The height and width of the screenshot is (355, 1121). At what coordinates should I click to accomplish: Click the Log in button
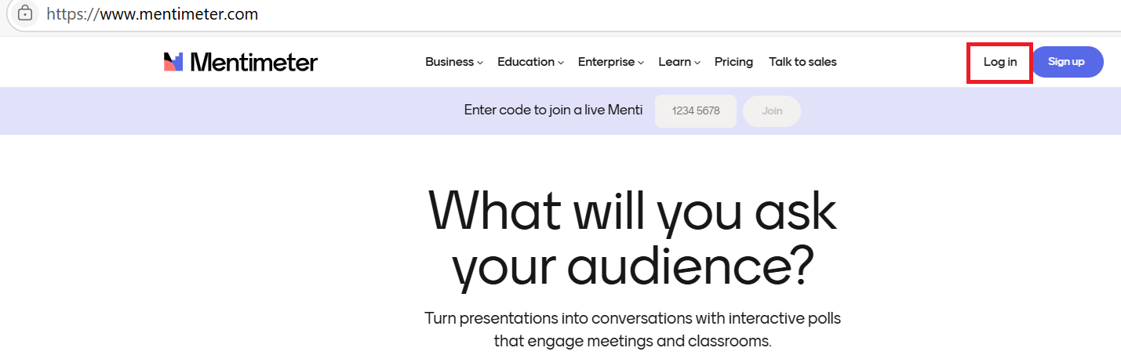tap(1000, 62)
